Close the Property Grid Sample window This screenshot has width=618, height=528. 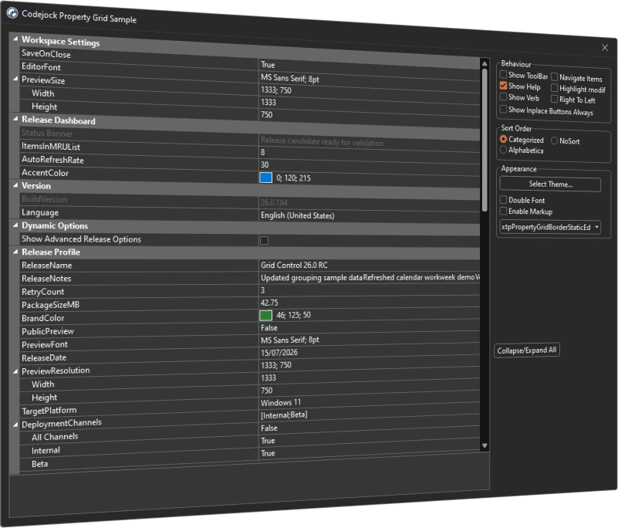(x=605, y=48)
